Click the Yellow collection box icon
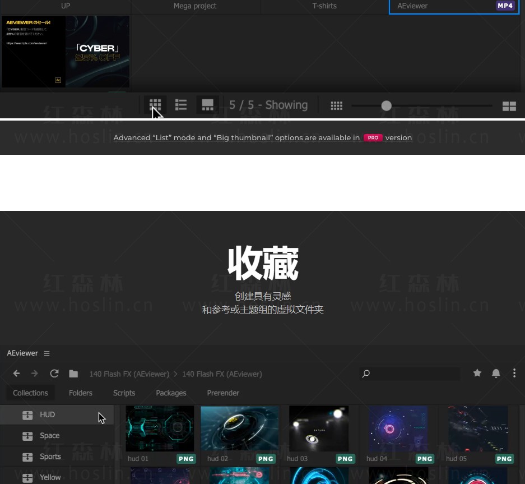The image size is (525, 484). (x=27, y=478)
